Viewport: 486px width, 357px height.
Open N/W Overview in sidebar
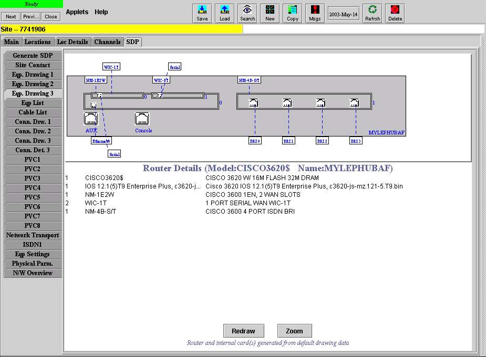click(33, 273)
